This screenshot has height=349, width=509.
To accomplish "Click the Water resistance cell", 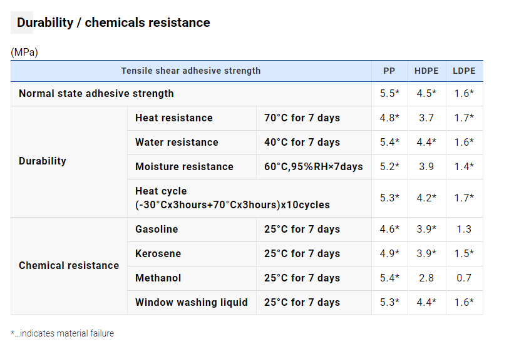I will (x=177, y=142).
